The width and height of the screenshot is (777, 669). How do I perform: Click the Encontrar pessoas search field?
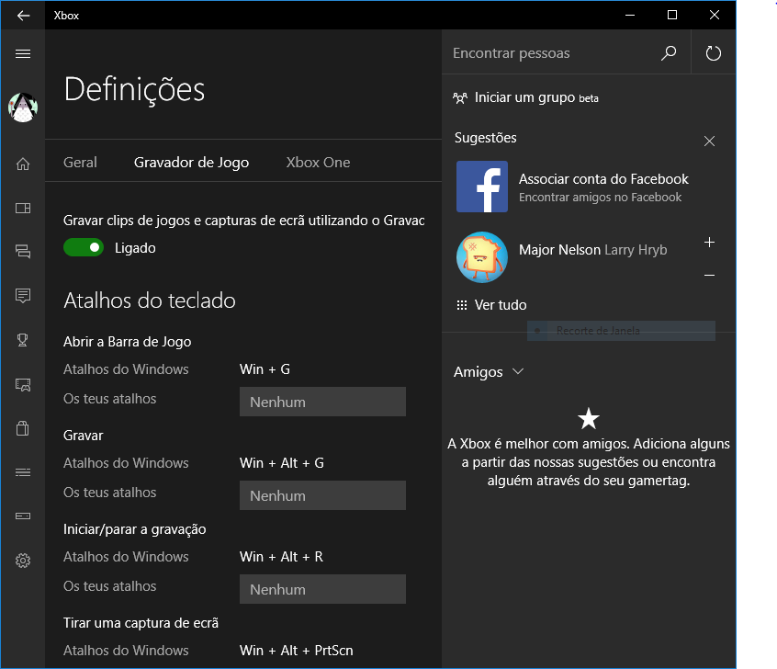tap(551, 53)
